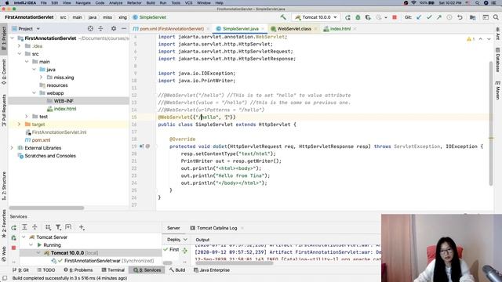The height and width of the screenshot is (282, 502).
Task: Hide the Project tool window
Action: (124, 28)
